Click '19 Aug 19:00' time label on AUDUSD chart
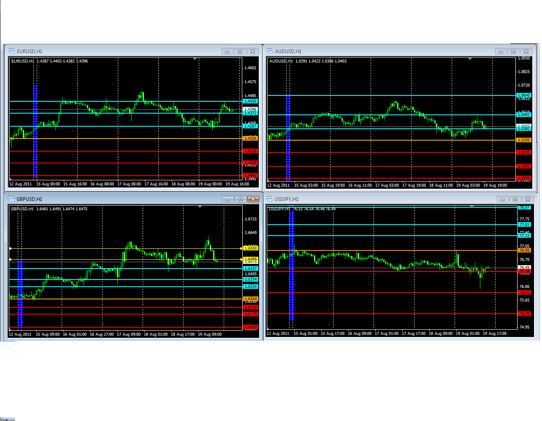The image size is (542, 421). [x=495, y=185]
